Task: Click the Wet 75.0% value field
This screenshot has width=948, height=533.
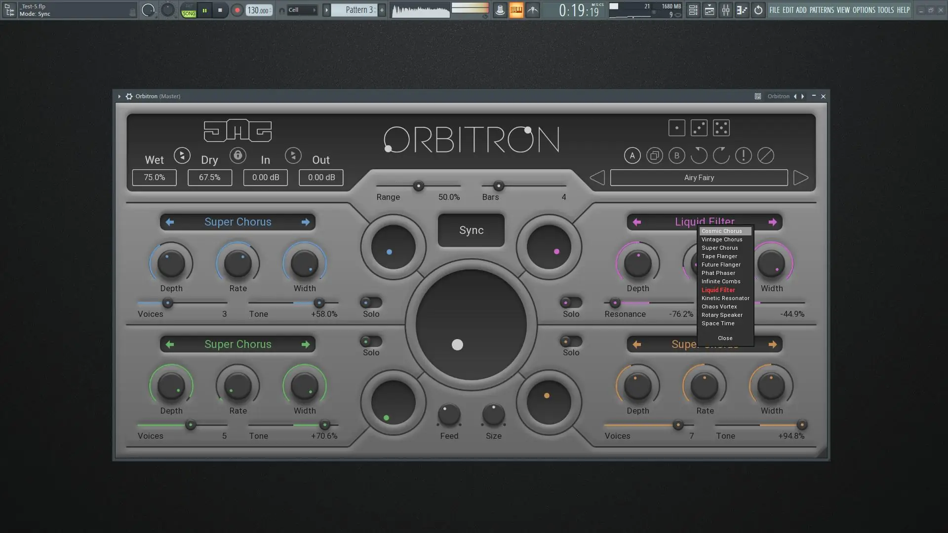Action: (154, 178)
